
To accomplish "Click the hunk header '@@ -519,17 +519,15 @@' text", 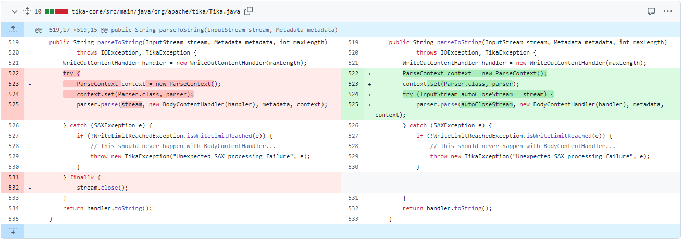I will point(72,30).
